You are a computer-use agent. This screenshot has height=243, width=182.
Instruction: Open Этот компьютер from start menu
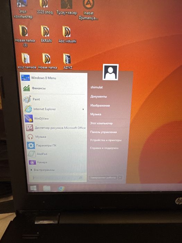point(101,123)
